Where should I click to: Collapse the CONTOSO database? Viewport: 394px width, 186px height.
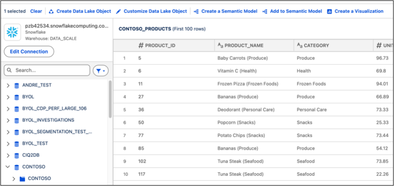click(8, 167)
